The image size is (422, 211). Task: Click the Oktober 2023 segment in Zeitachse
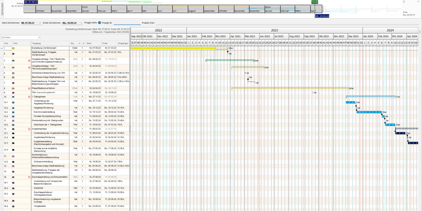click(226, 9)
